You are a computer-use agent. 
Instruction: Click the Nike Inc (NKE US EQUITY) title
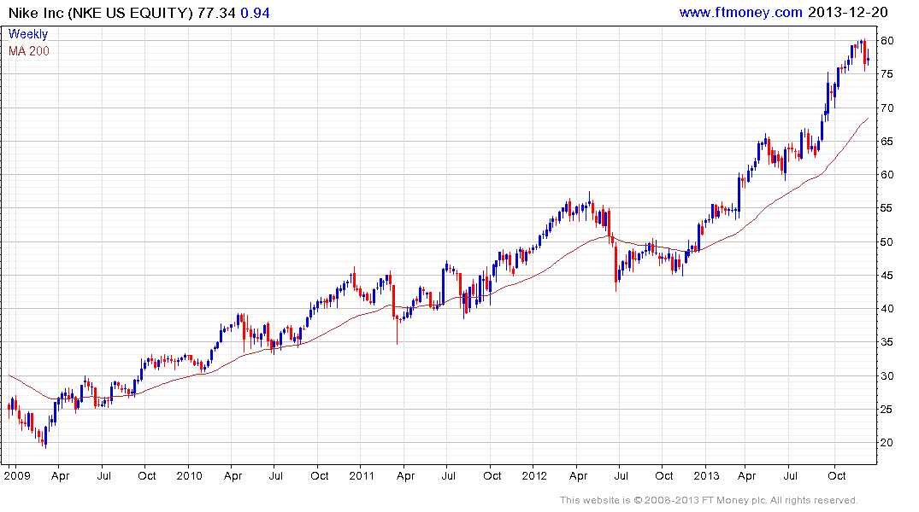coord(100,13)
